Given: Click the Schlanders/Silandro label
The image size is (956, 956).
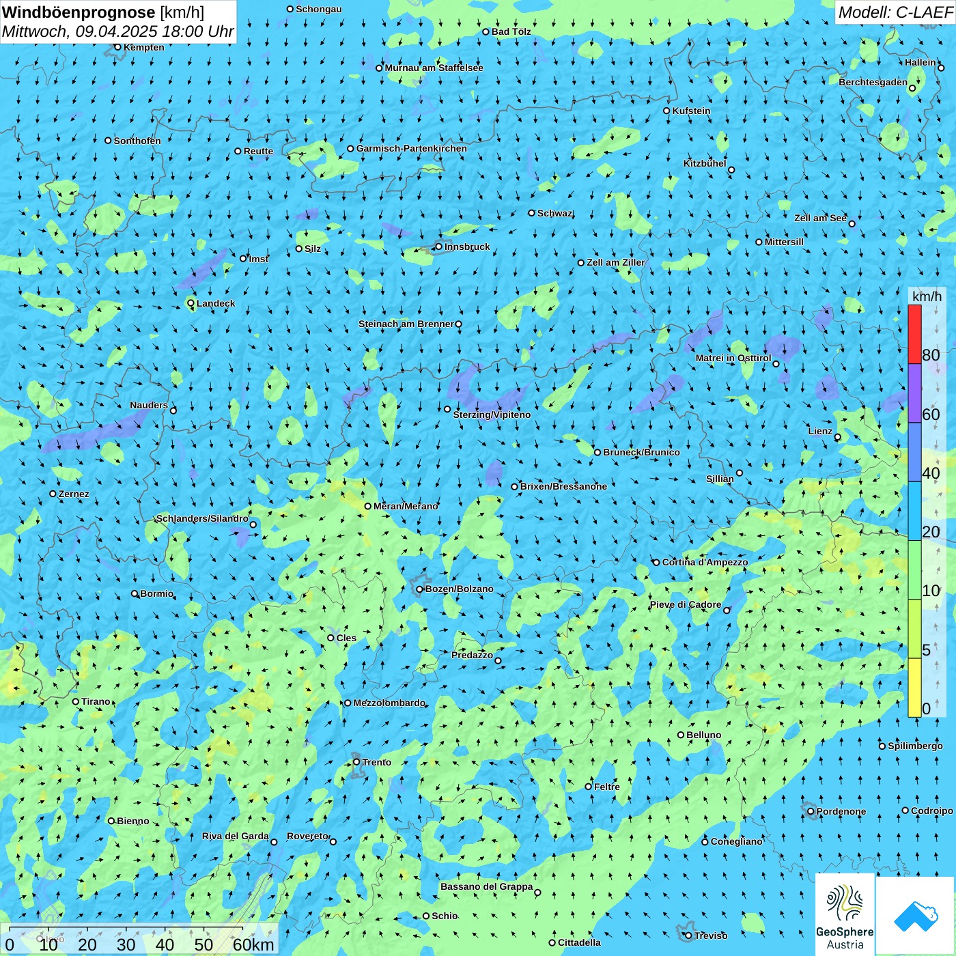Looking at the screenshot, I should click(202, 518).
